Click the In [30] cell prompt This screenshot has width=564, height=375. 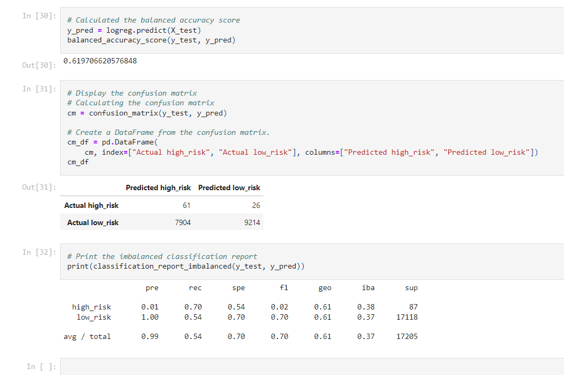[x=39, y=16]
